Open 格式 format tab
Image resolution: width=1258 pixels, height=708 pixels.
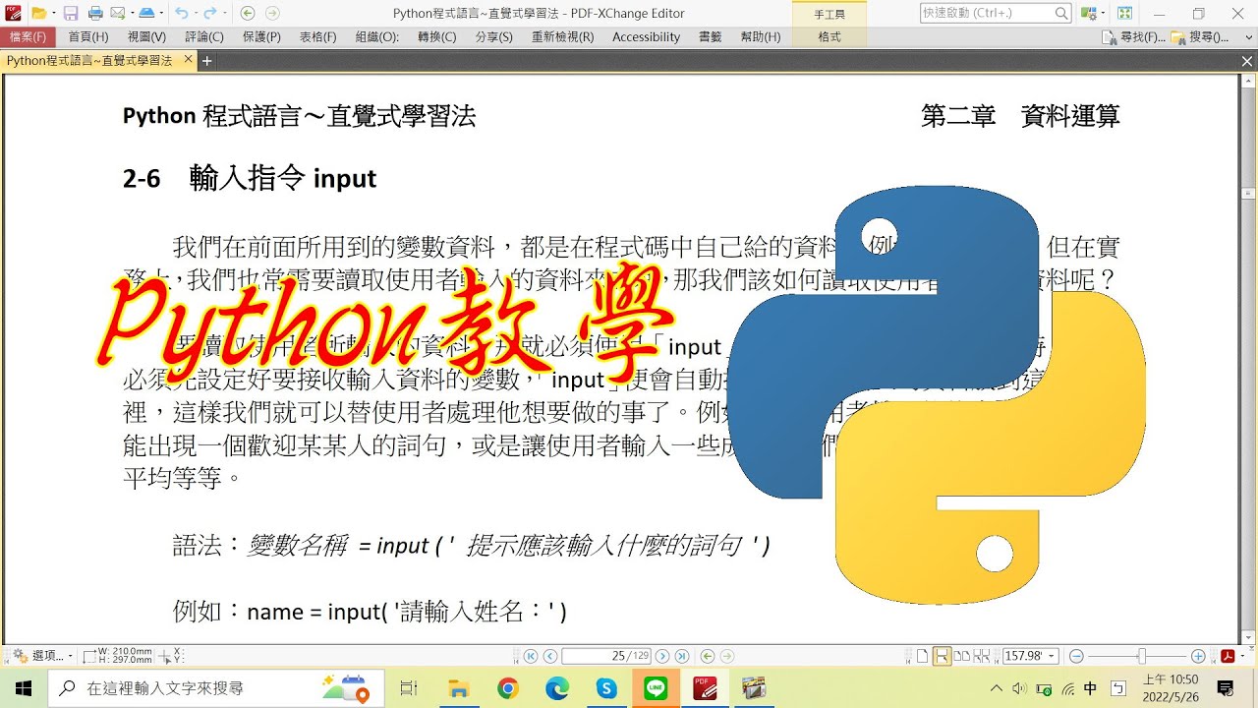pyautogui.click(x=829, y=36)
